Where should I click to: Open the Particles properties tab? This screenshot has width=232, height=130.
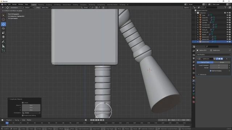[x=194, y=84]
